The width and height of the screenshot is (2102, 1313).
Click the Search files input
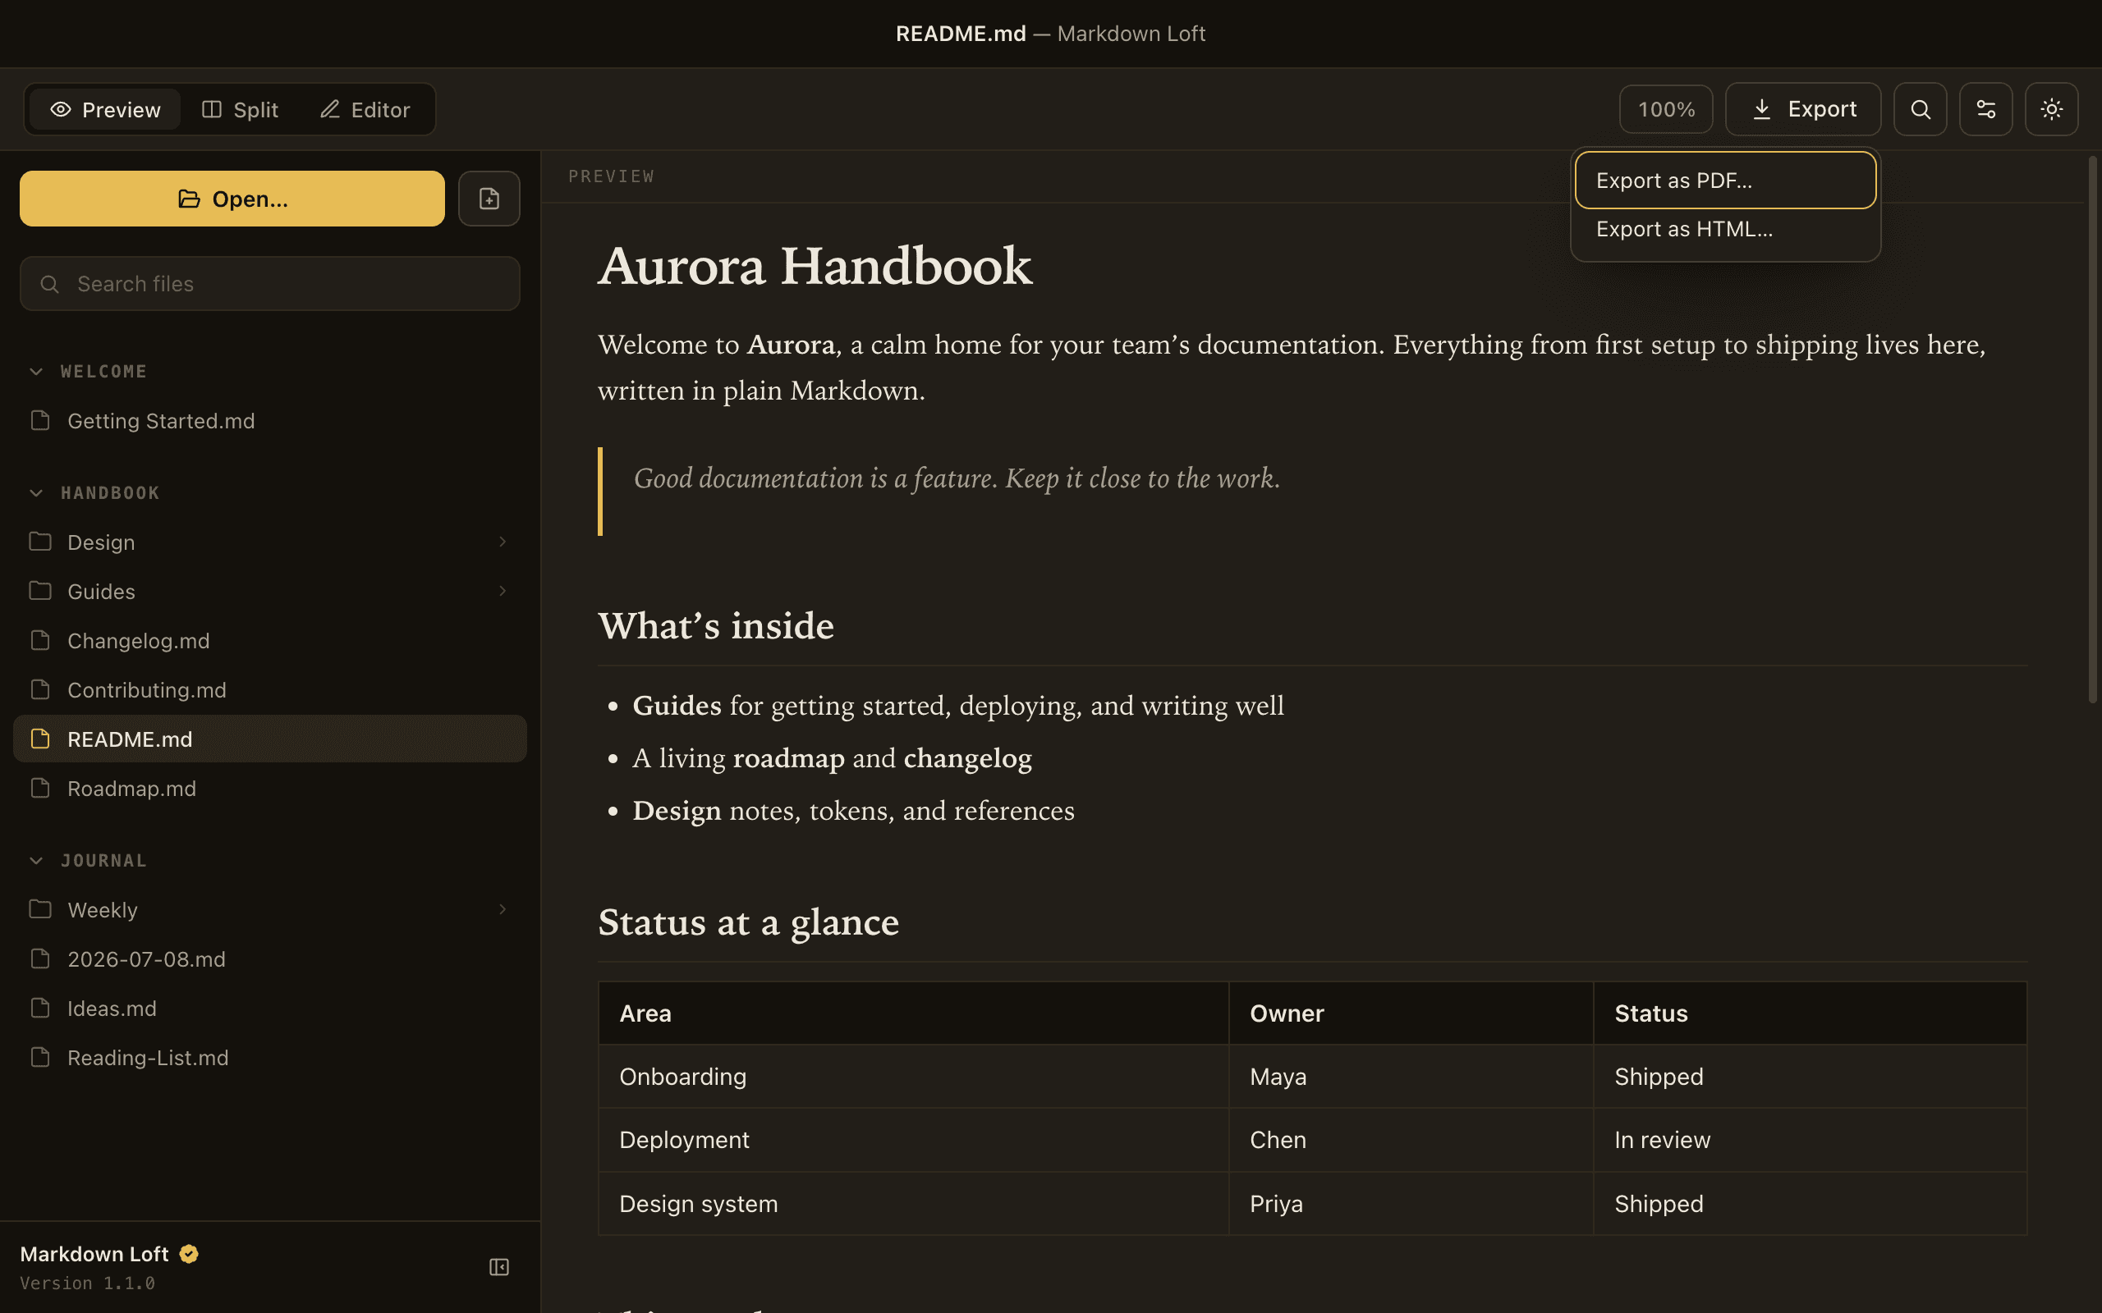pos(269,284)
